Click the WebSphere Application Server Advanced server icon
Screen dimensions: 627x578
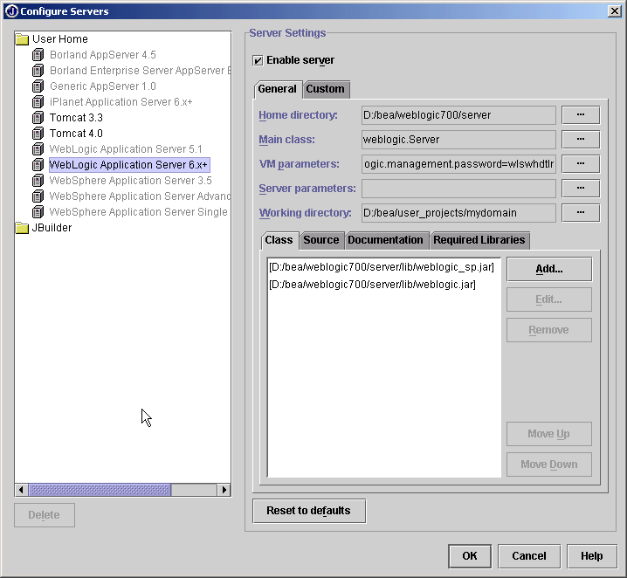[x=38, y=196]
